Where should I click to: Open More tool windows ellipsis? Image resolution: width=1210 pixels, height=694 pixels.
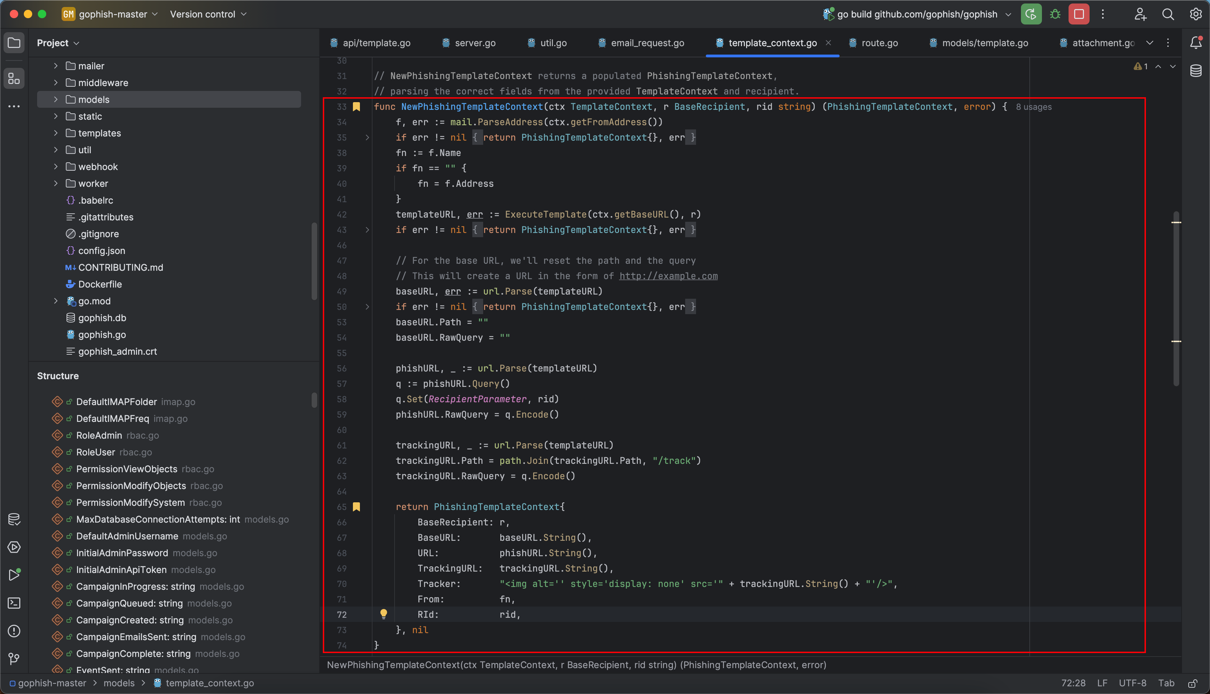pos(14,106)
